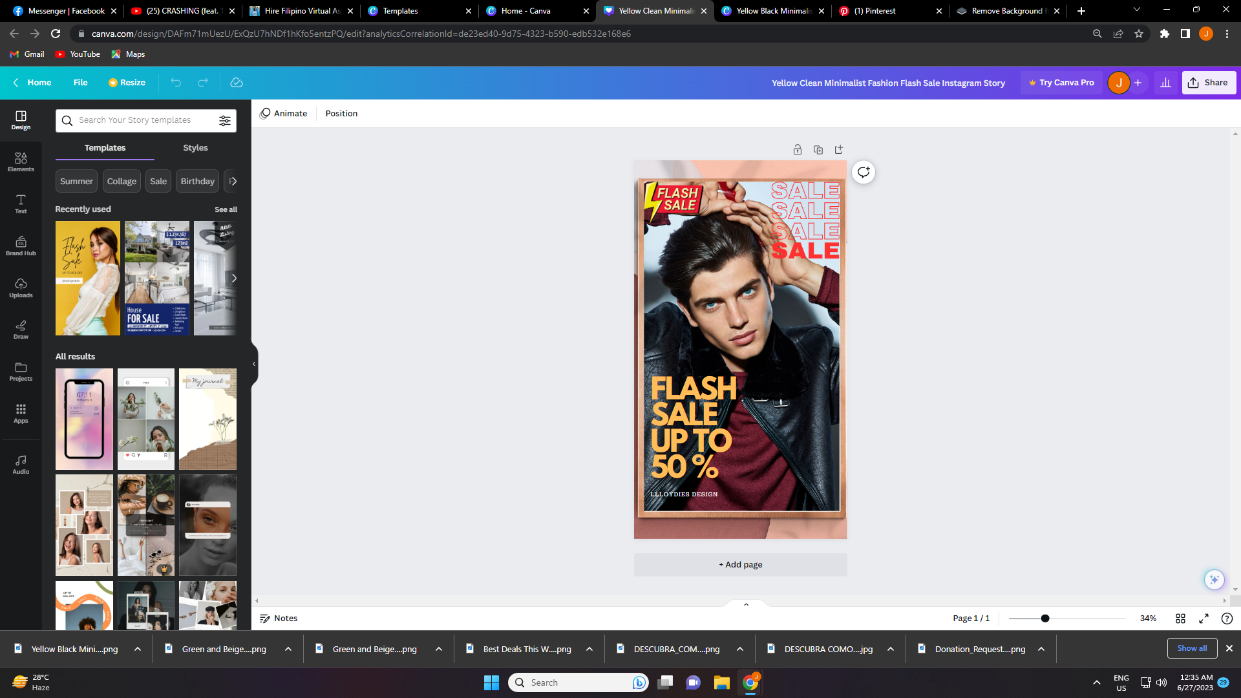Open grid view of pages
The width and height of the screenshot is (1241, 698).
click(x=1180, y=619)
